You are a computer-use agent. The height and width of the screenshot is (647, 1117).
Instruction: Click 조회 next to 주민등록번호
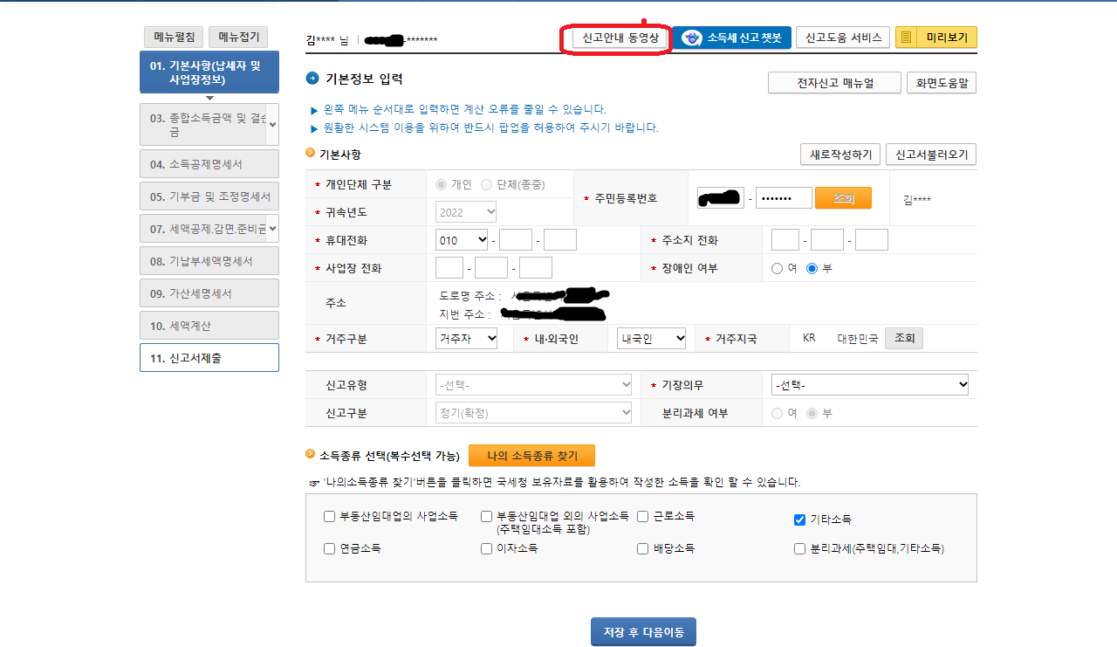[x=843, y=197]
